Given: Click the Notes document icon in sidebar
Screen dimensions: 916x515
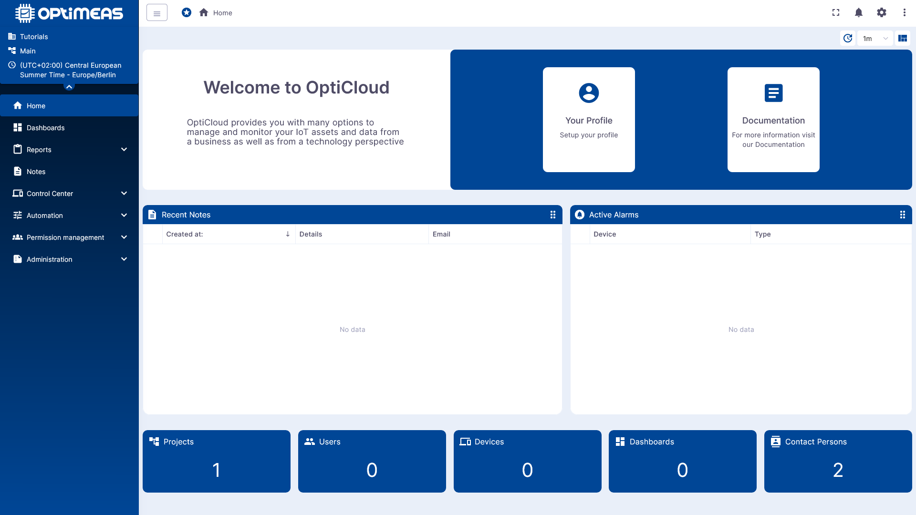Looking at the screenshot, I should [18, 171].
